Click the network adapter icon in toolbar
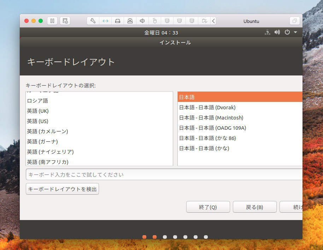The image size is (323, 250). pos(105,21)
